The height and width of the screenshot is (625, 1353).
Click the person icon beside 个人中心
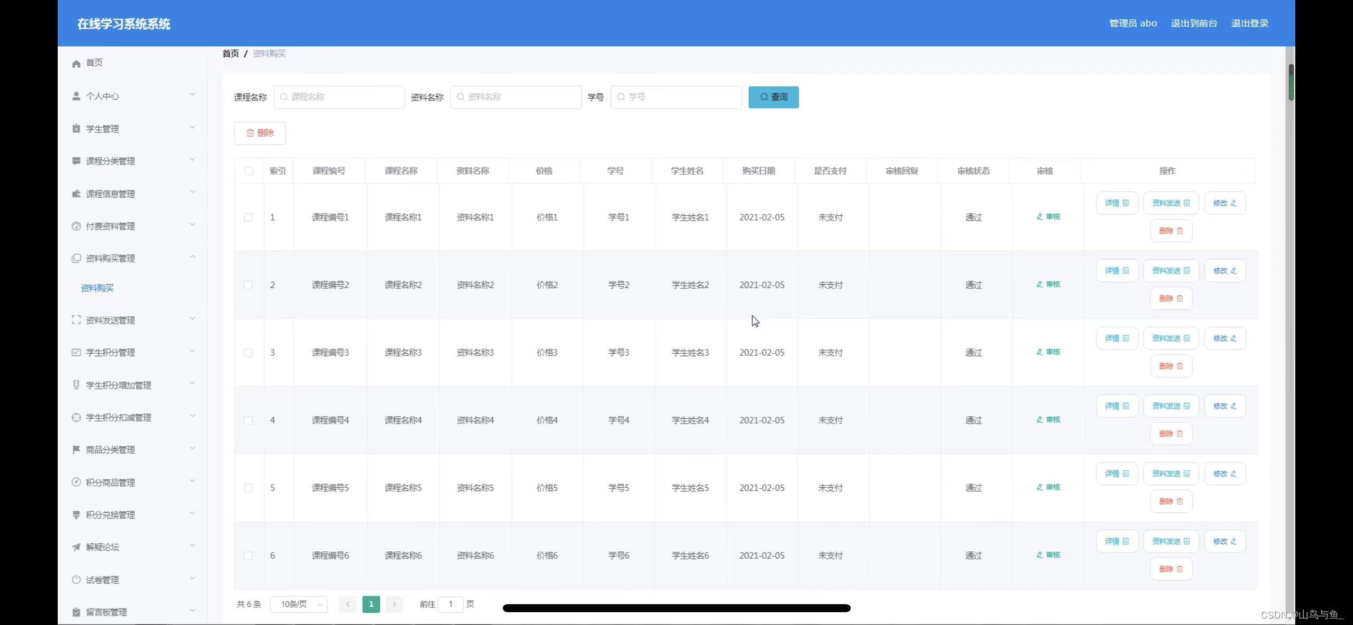coord(76,96)
